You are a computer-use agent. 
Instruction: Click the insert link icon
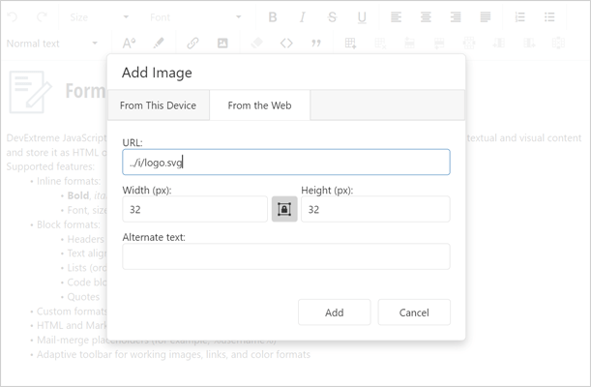pos(192,44)
